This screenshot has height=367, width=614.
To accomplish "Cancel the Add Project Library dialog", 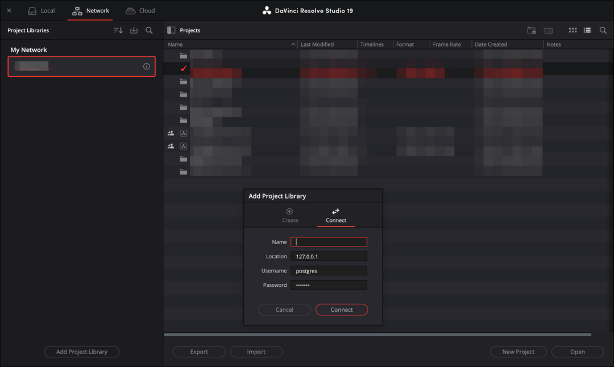I will point(284,310).
